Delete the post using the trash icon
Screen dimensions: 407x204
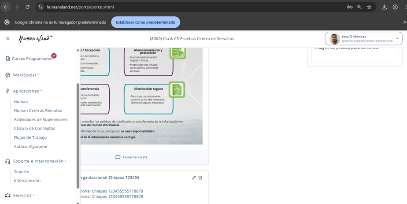[200, 178]
